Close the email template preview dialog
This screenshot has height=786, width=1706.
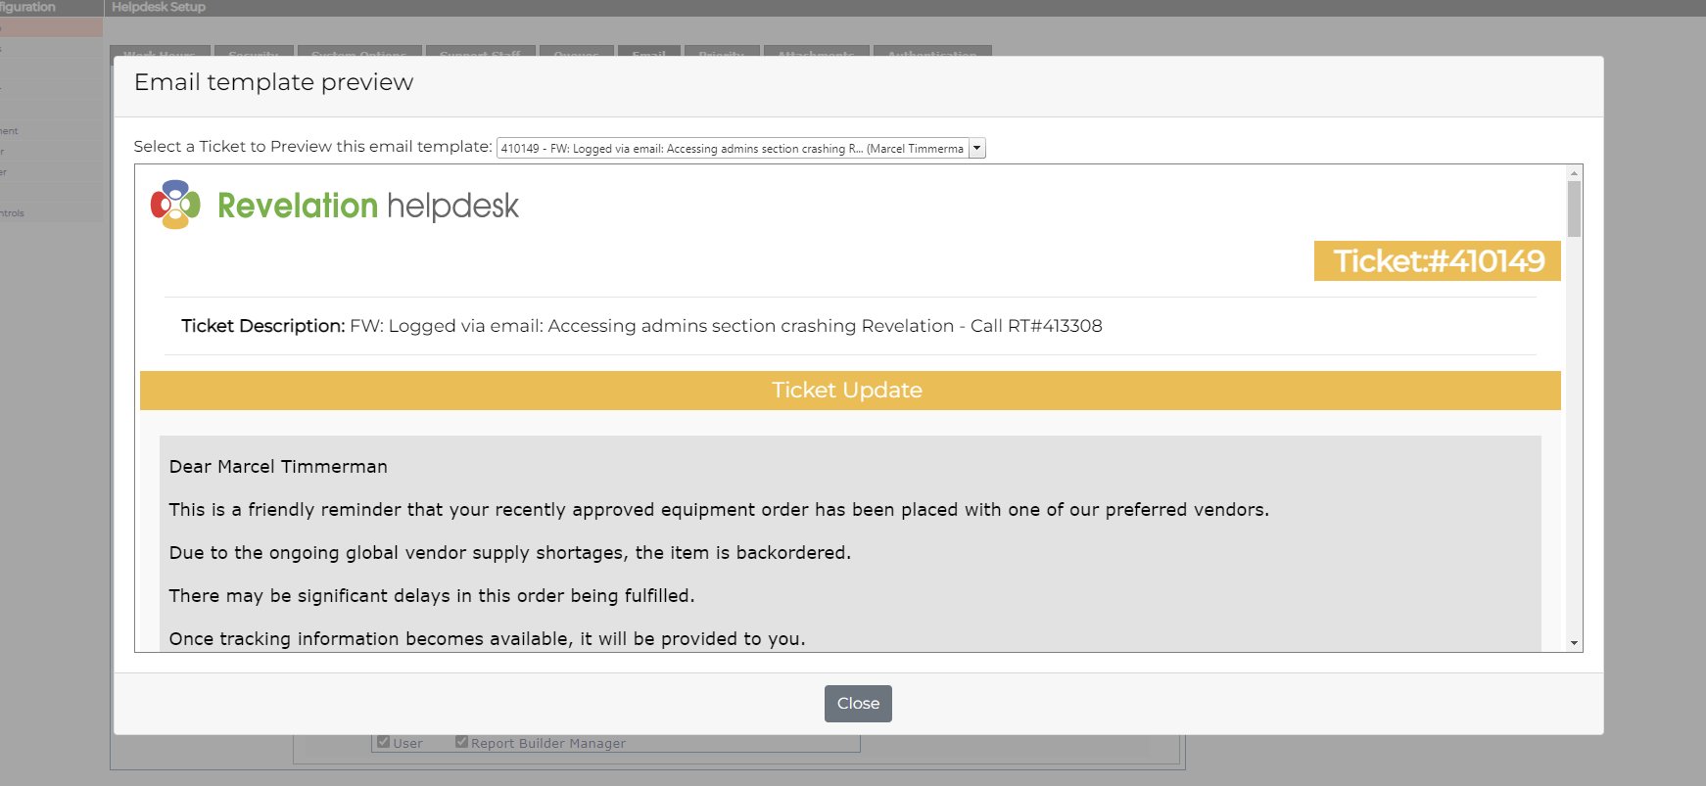[858, 704]
